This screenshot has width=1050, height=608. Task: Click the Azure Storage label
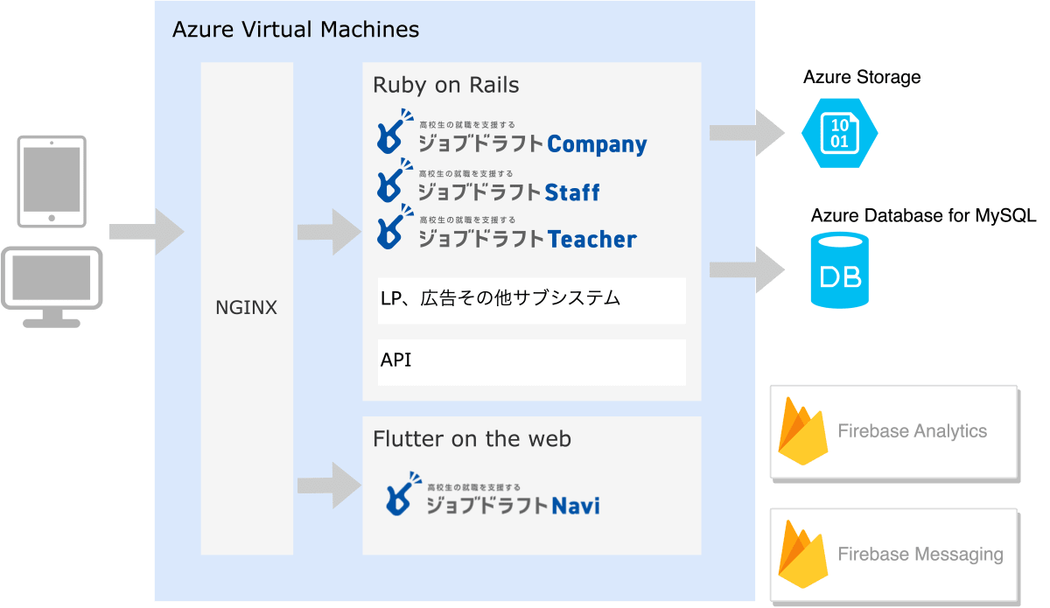coord(862,77)
